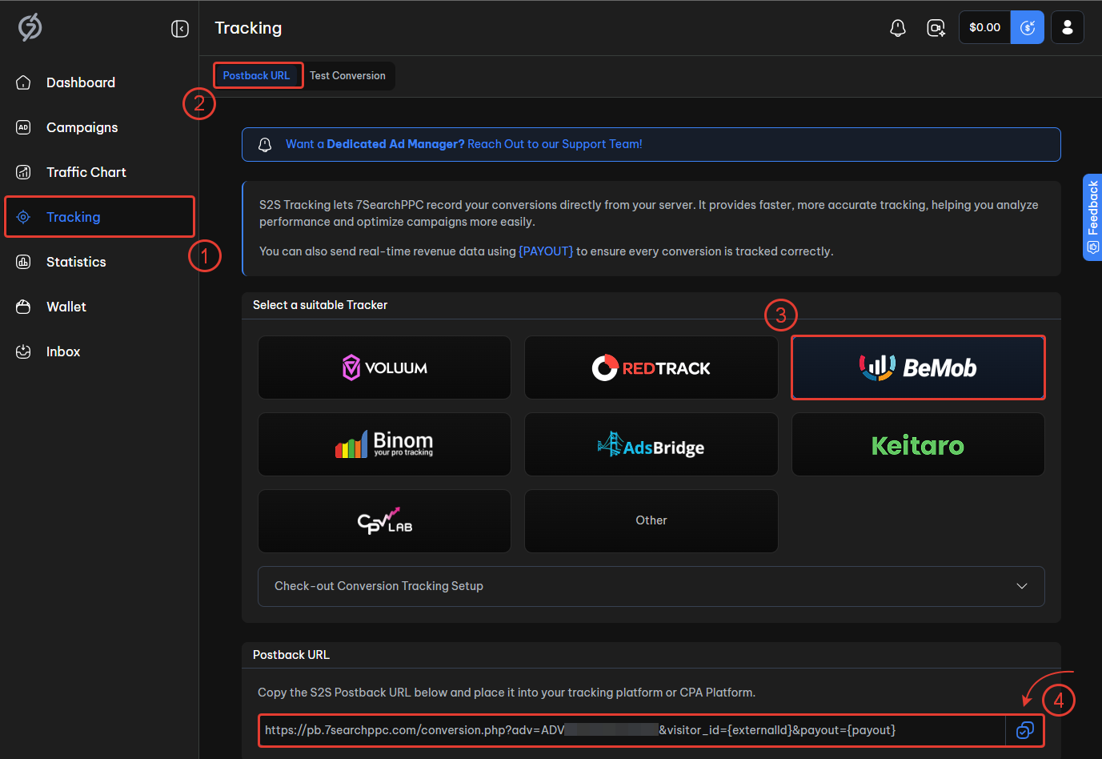1102x759 pixels.
Task: Click the Dashboard home icon
Action: click(x=23, y=82)
